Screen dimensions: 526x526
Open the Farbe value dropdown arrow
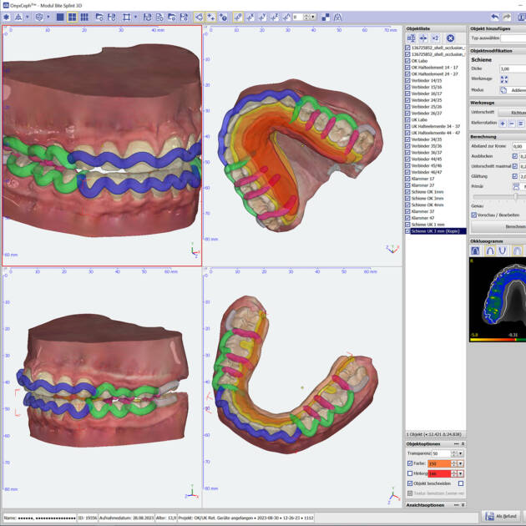tap(461, 463)
